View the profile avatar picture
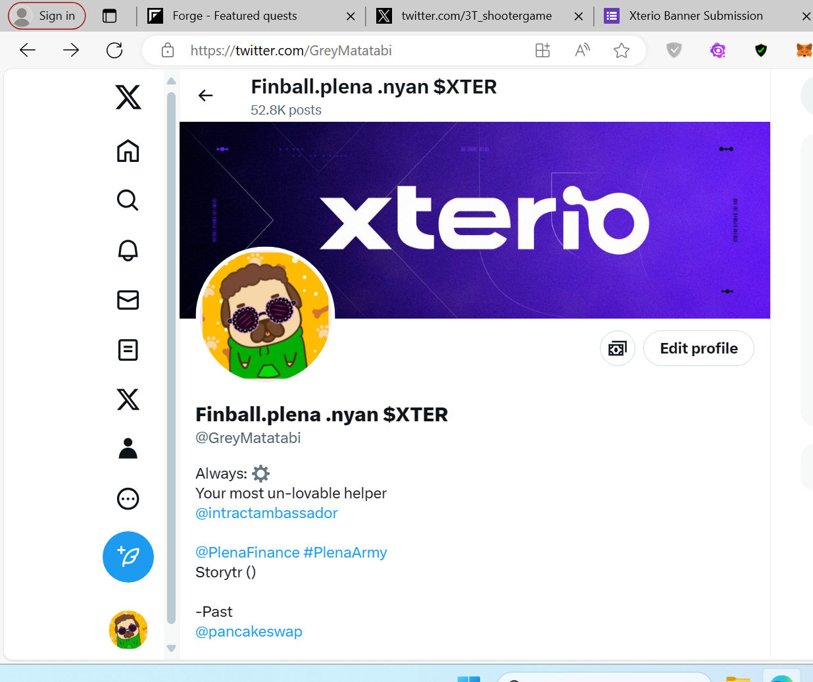Screen dimensions: 813x682 point(266,315)
